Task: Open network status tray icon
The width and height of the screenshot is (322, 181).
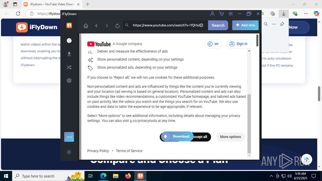Action: [x=283, y=176]
